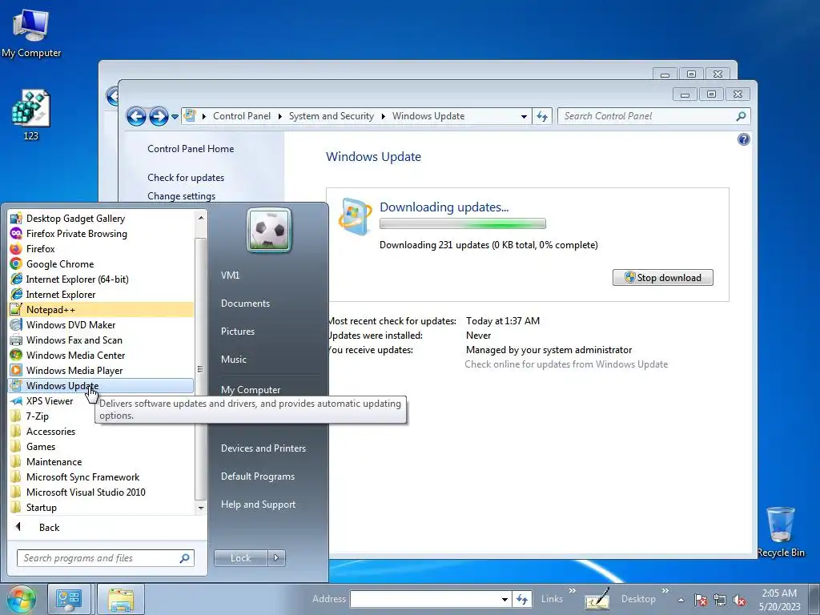
Task: Open Pictures from the Start menu
Action: (x=237, y=332)
